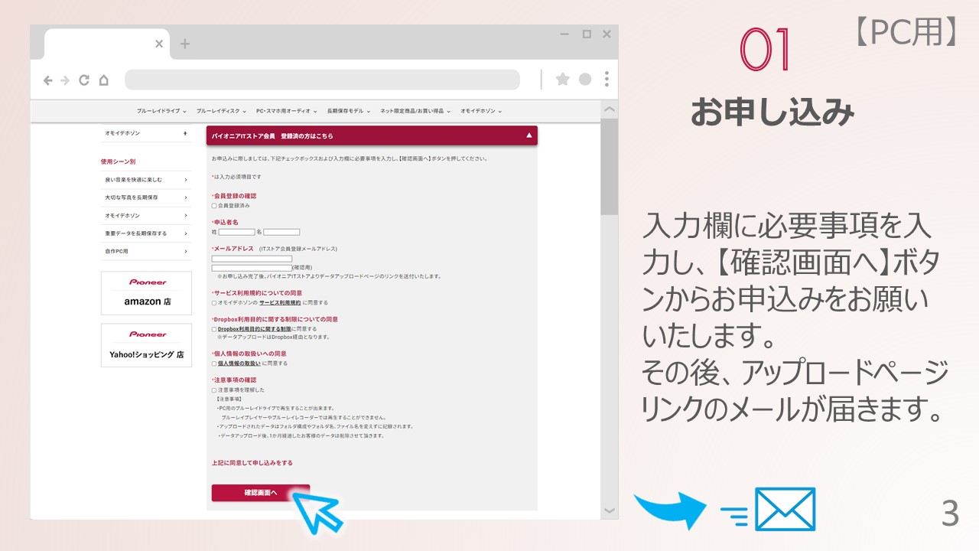This screenshot has height=551, width=979.
Task: Click the 名 name input field
Action: coord(281,232)
